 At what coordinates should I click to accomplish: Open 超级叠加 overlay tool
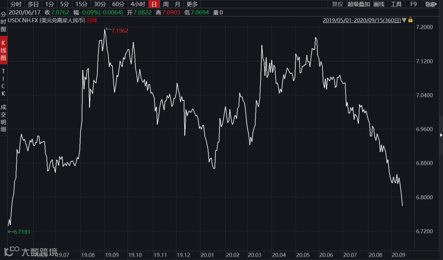359,4
